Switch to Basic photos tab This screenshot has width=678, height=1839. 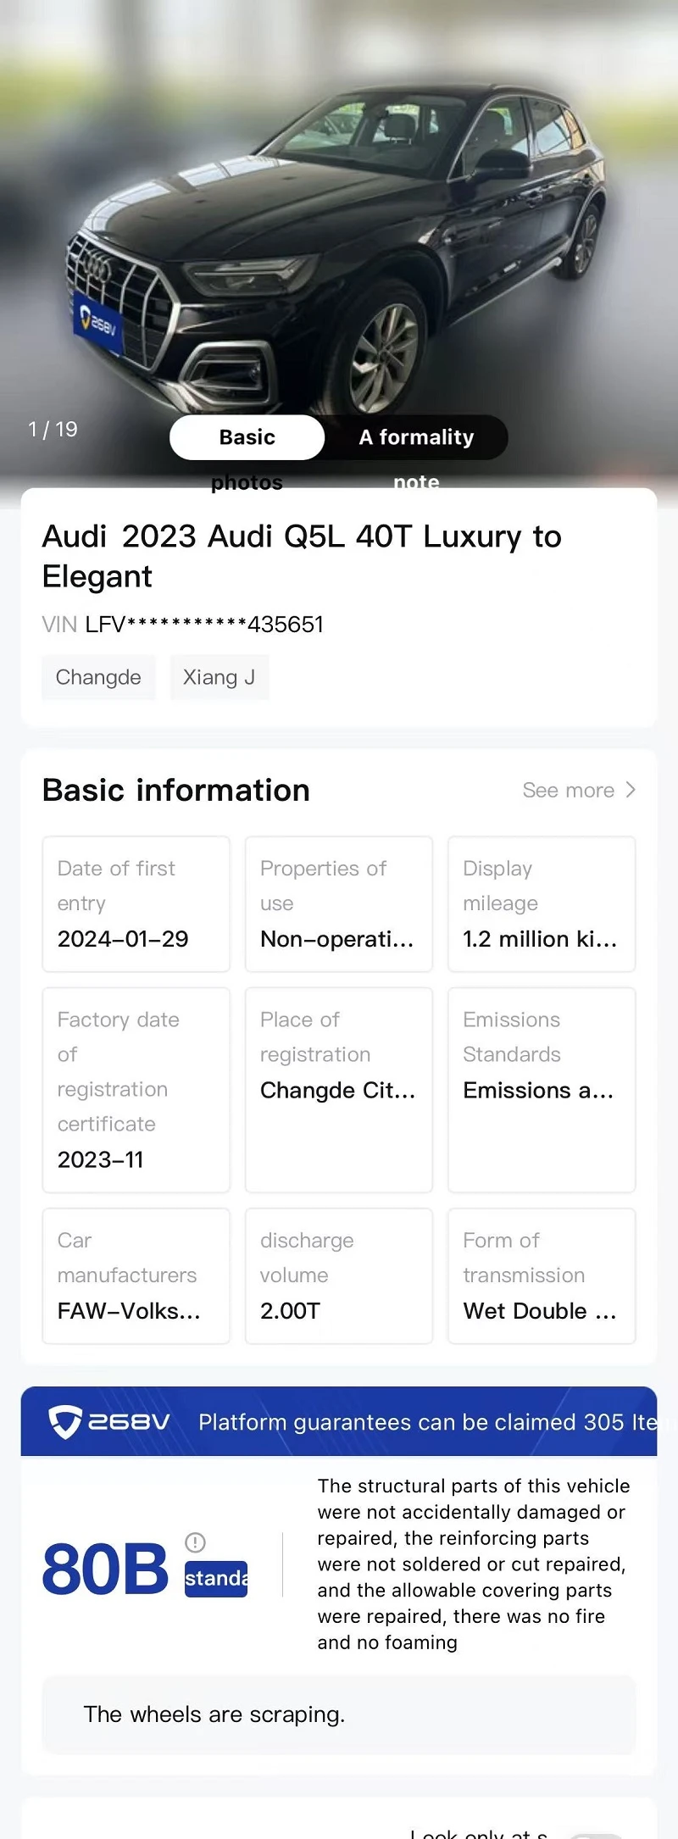pyautogui.click(x=247, y=437)
